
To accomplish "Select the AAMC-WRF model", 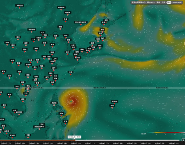I will click(x=177, y=2).
